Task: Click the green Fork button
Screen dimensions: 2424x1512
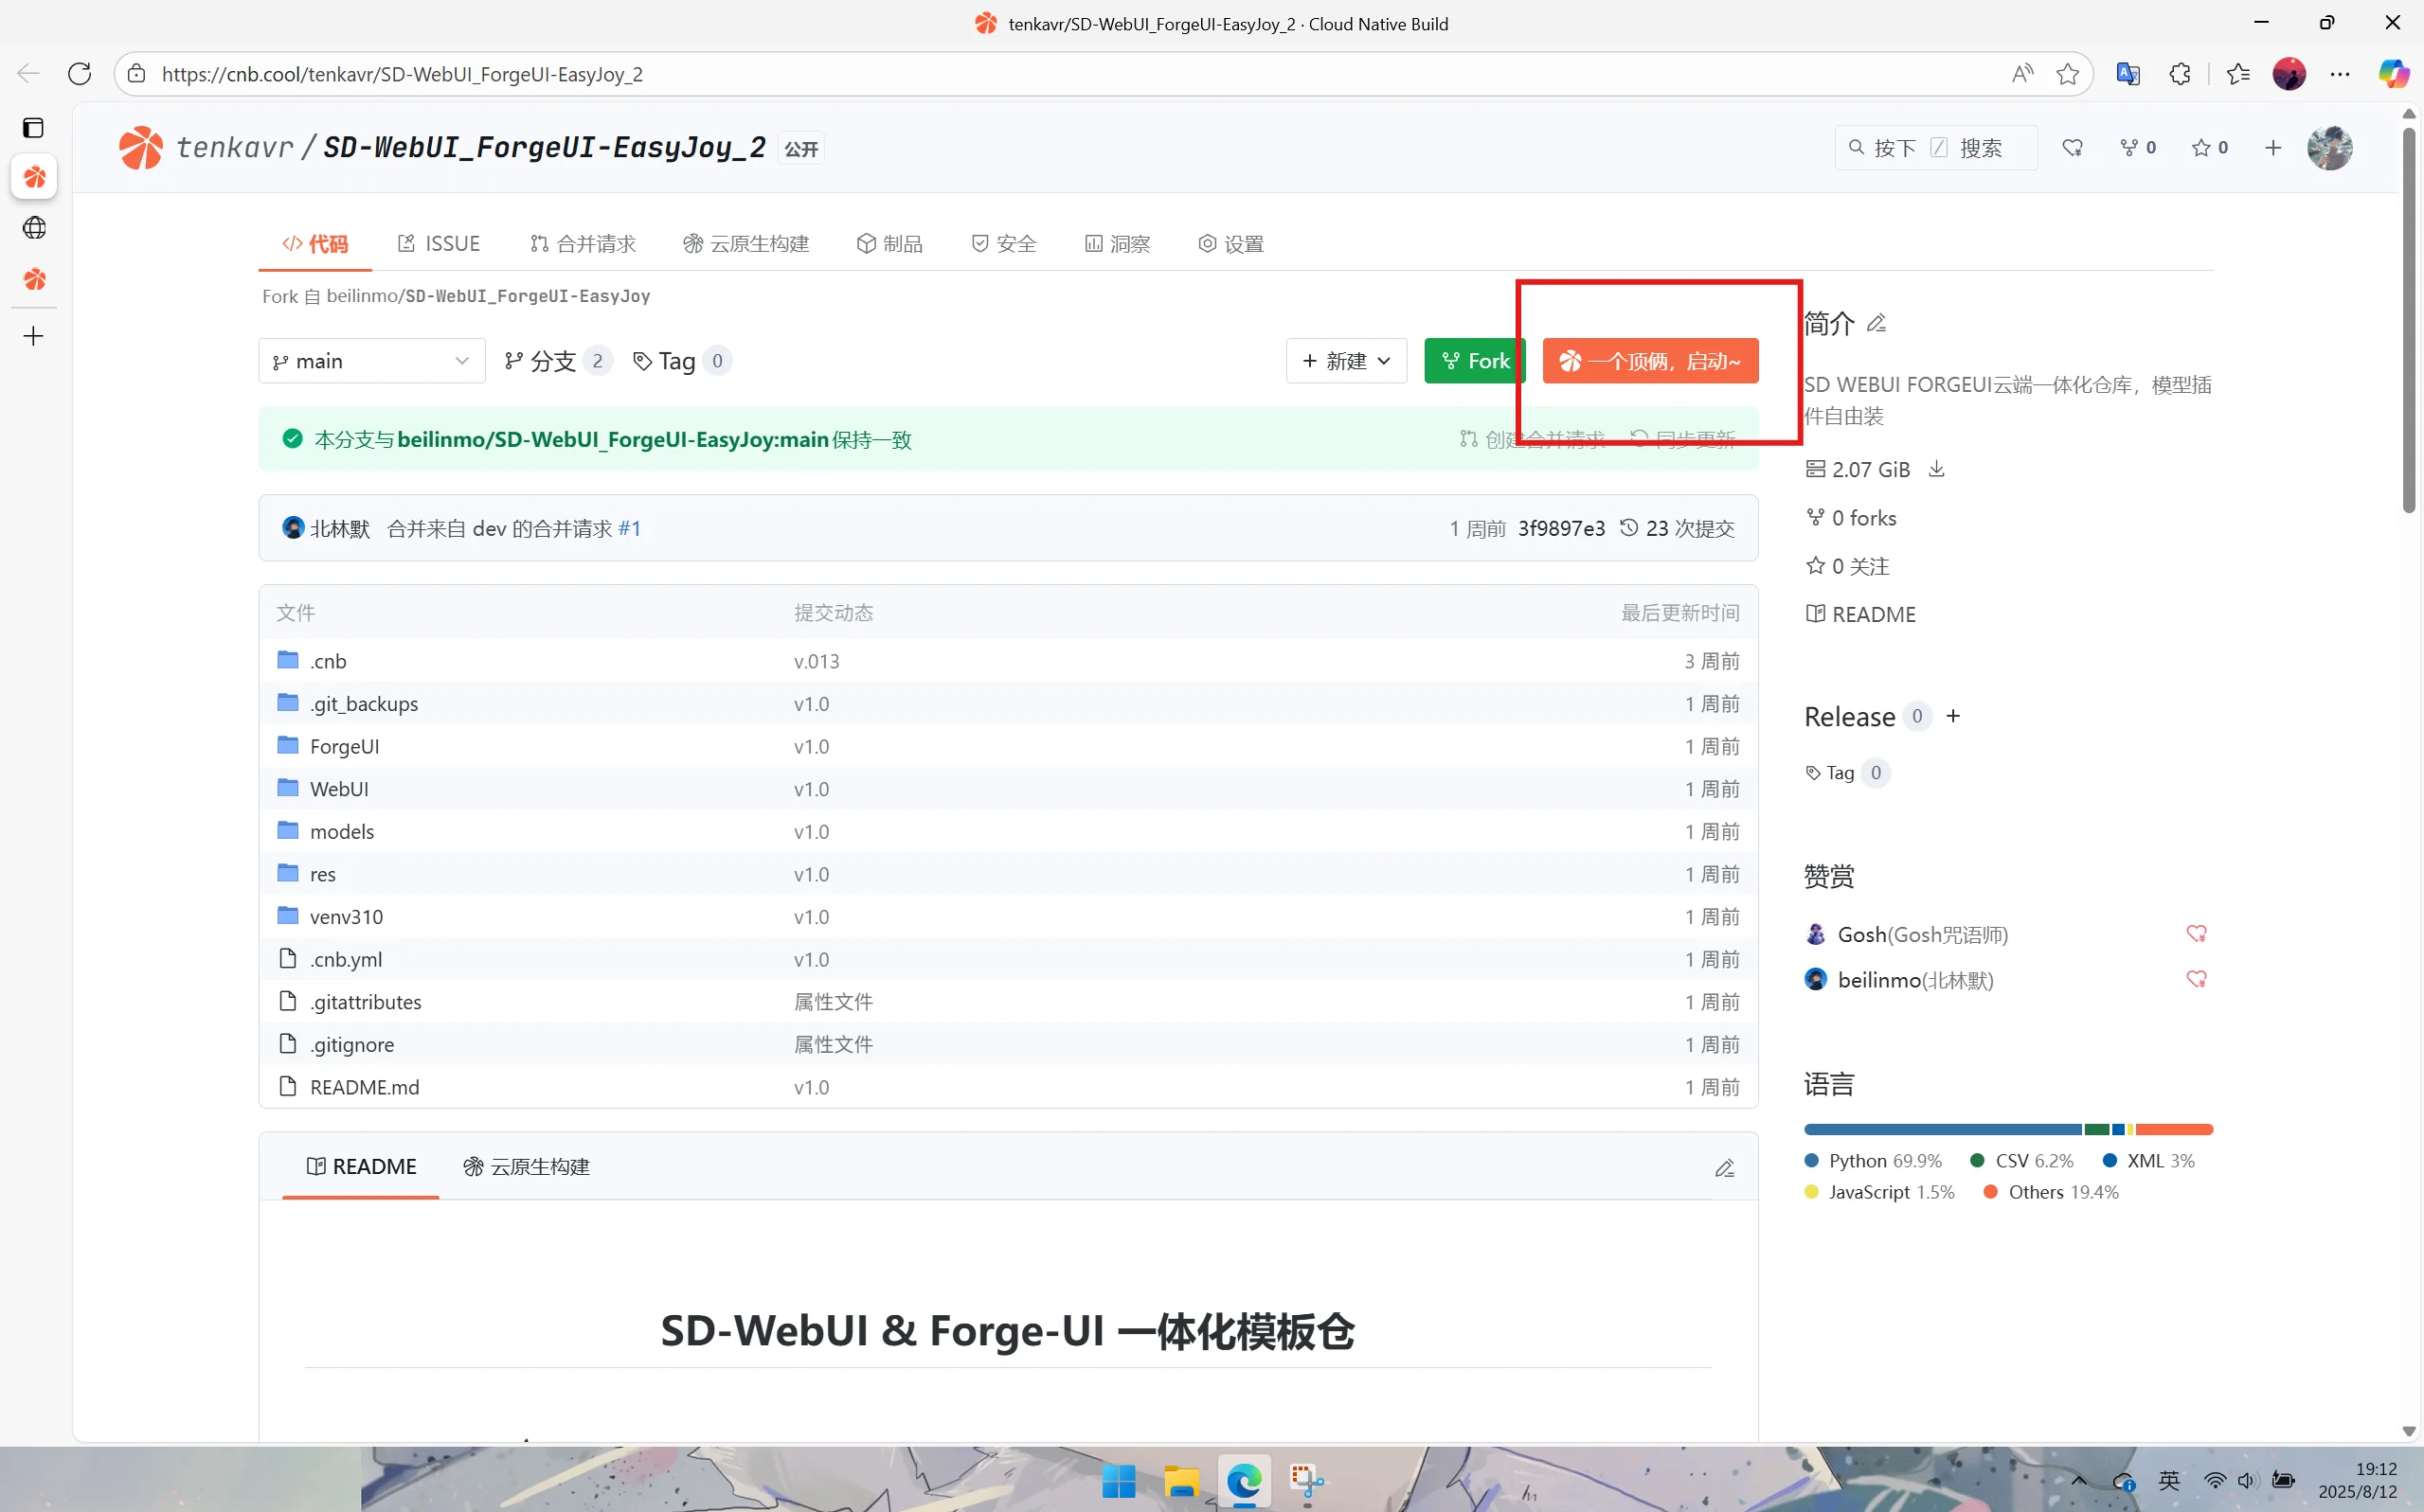Action: 1475,361
